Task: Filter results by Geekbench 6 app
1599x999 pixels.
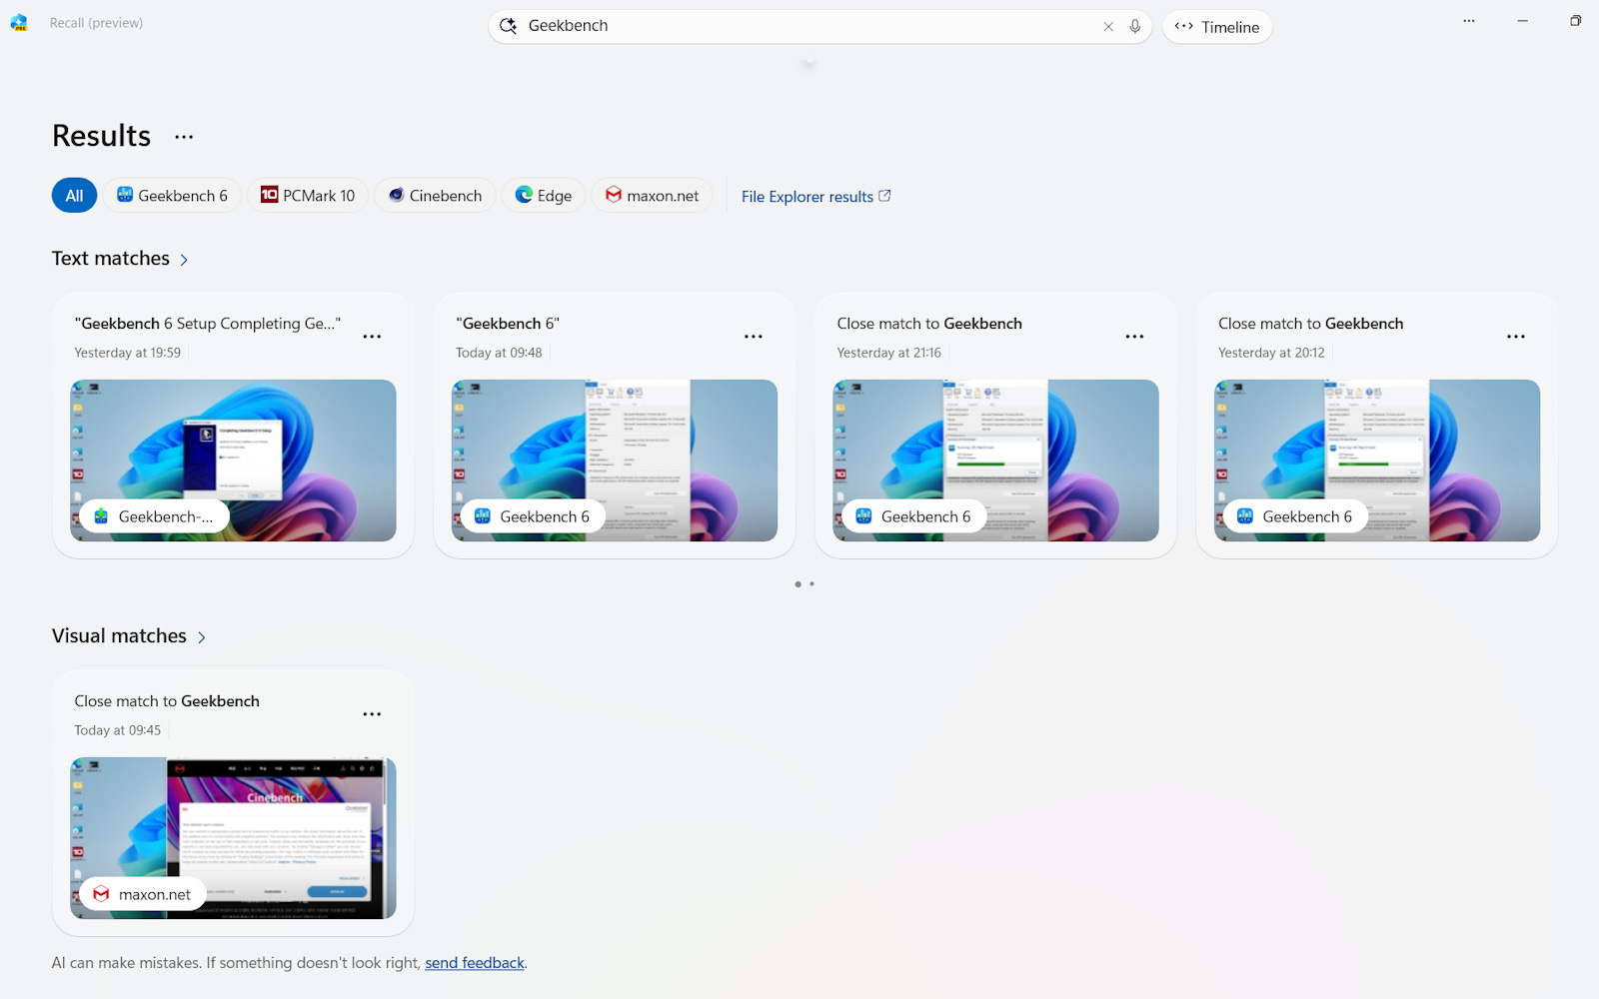Action: [x=172, y=196]
